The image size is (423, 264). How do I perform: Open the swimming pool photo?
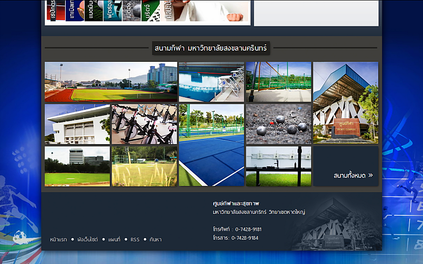click(212, 82)
